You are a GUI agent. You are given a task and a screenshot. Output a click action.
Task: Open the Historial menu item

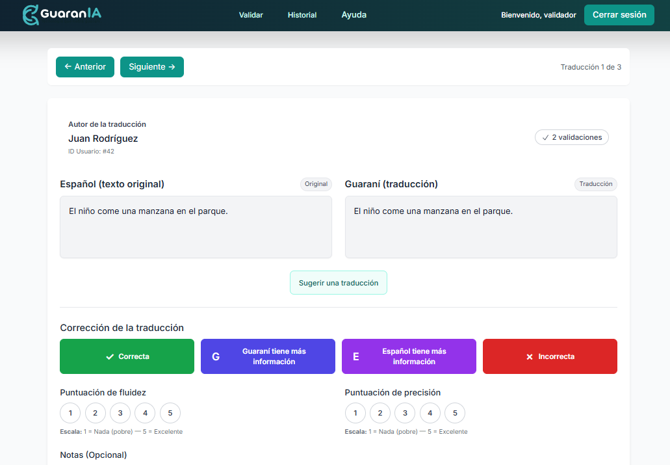(302, 15)
